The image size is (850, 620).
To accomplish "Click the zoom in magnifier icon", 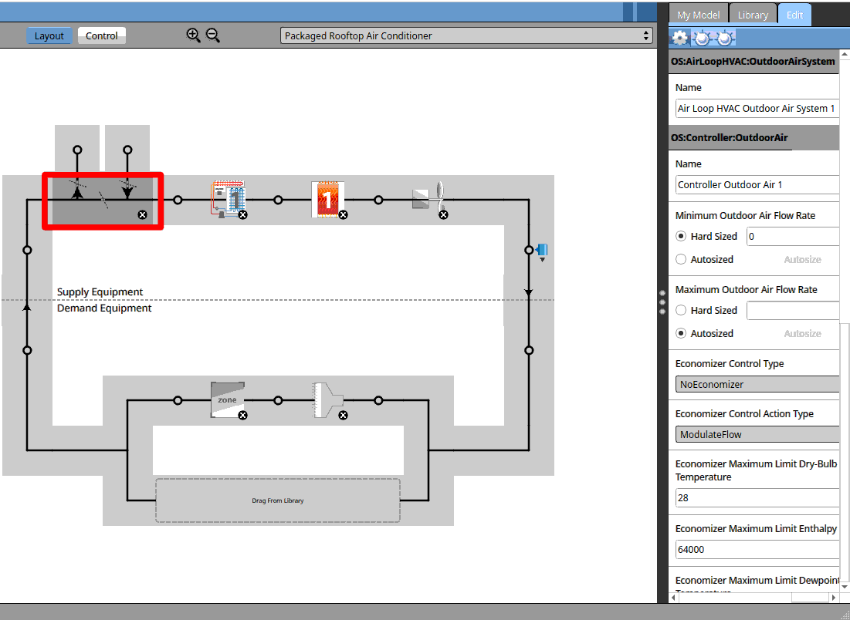I will tap(193, 35).
